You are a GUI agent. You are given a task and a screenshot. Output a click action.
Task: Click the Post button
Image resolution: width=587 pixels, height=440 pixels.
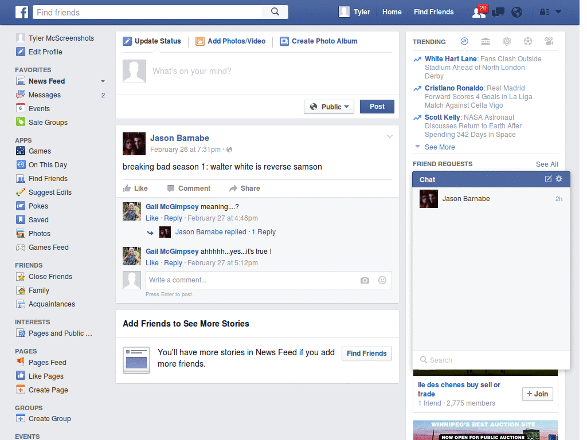click(x=377, y=107)
